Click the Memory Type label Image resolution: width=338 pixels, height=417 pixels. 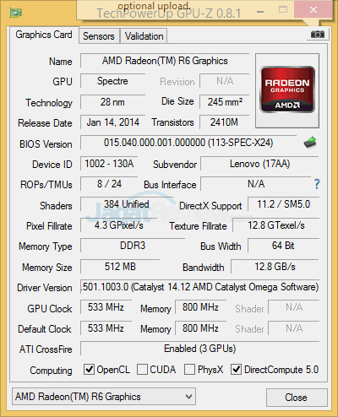(46, 246)
